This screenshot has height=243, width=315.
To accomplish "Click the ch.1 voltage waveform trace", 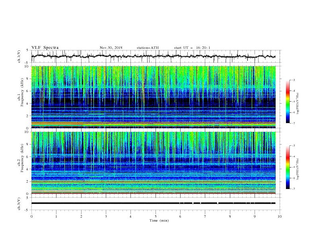I will pyautogui.click(x=153, y=56).
